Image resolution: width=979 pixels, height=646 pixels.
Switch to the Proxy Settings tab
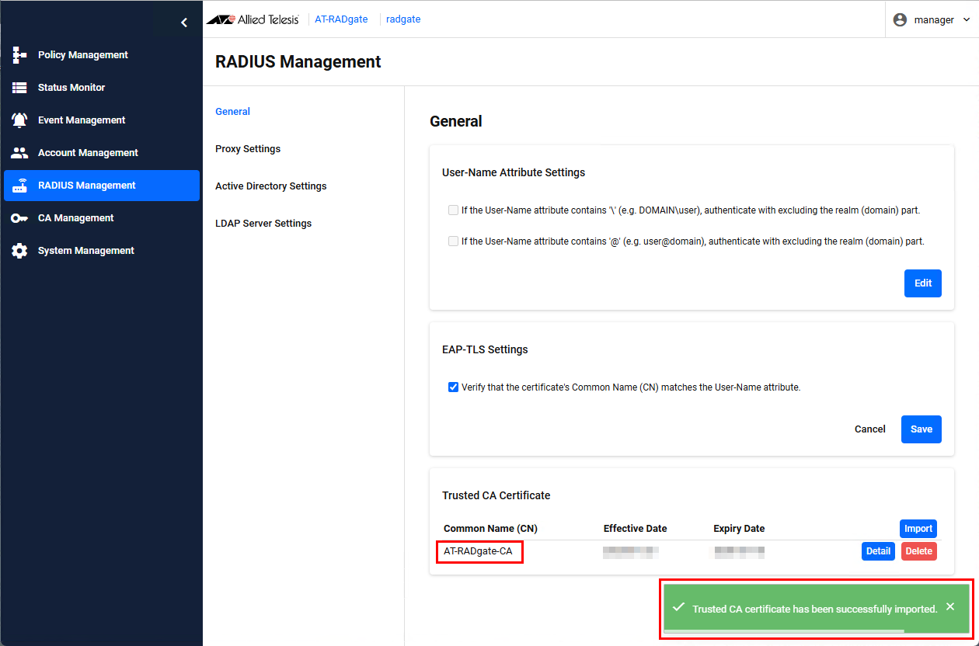tap(248, 149)
